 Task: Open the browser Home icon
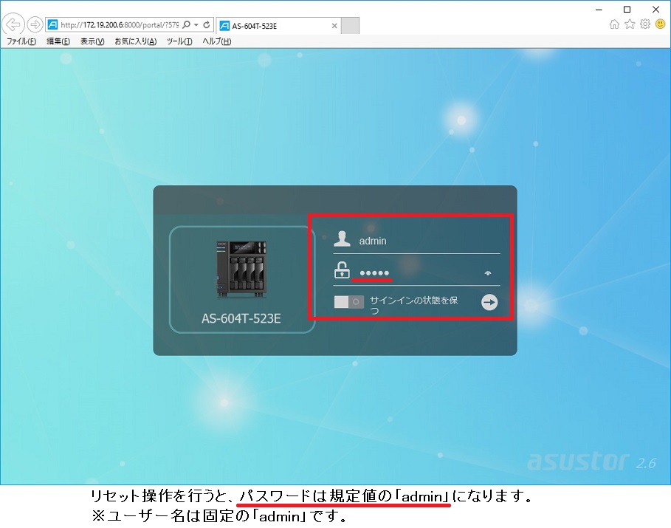[614, 24]
